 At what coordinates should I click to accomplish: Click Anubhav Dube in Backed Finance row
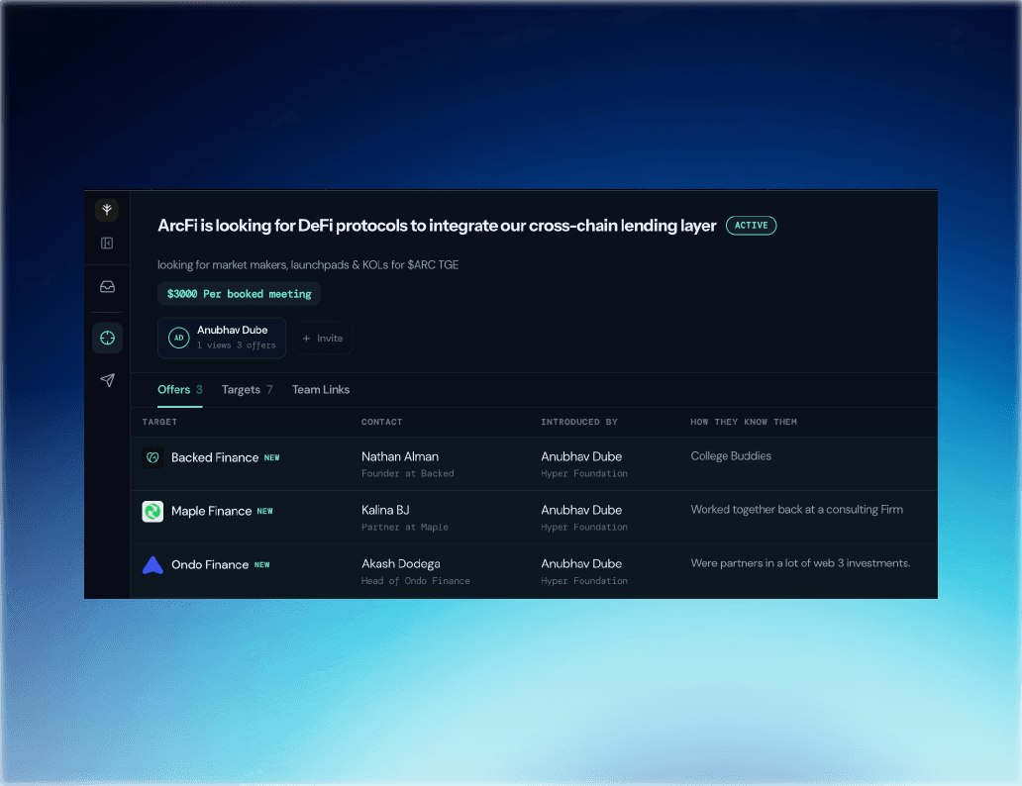pyautogui.click(x=581, y=457)
